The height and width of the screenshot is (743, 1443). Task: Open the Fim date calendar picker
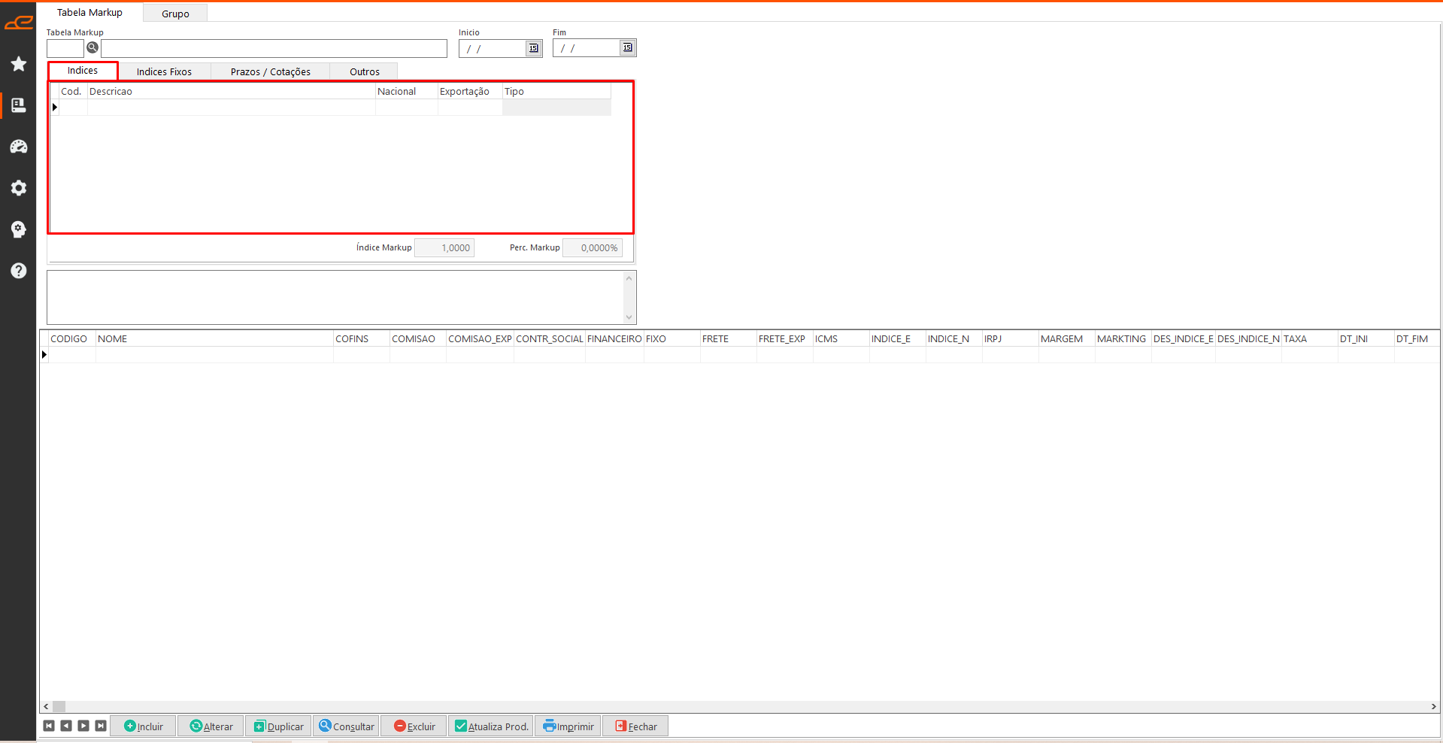[x=627, y=48]
